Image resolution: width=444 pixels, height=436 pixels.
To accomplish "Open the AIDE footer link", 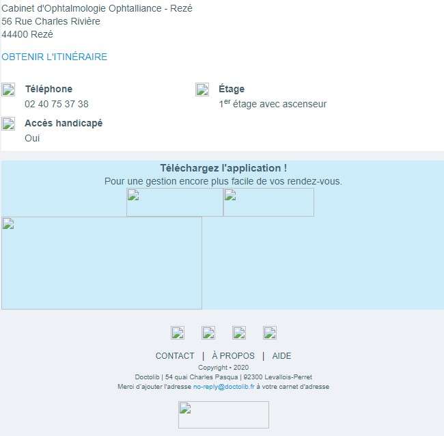I will [x=281, y=356].
